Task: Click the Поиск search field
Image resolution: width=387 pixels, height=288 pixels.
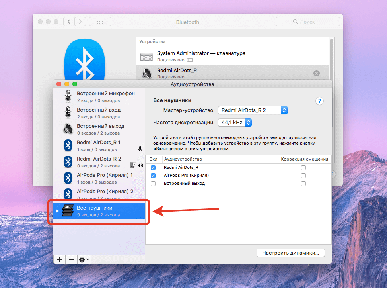Action: tap(307, 22)
